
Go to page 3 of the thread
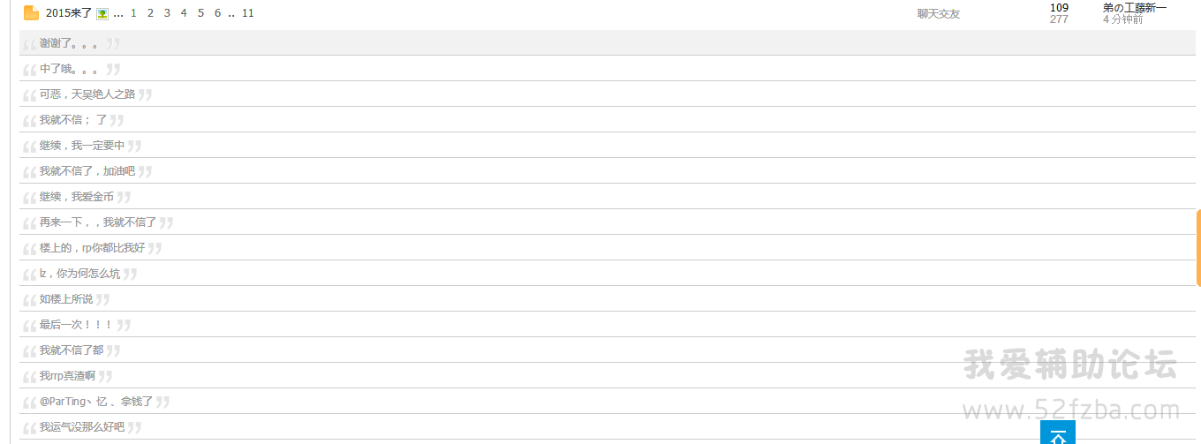coord(167,13)
